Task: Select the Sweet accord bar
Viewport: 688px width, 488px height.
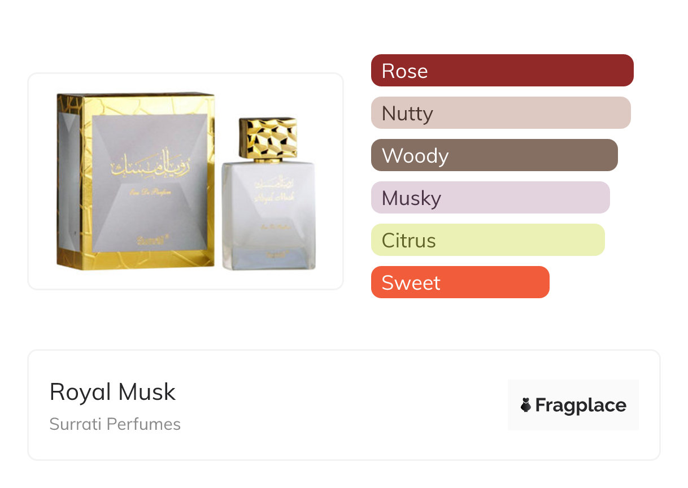Action: (x=460, y=282)
